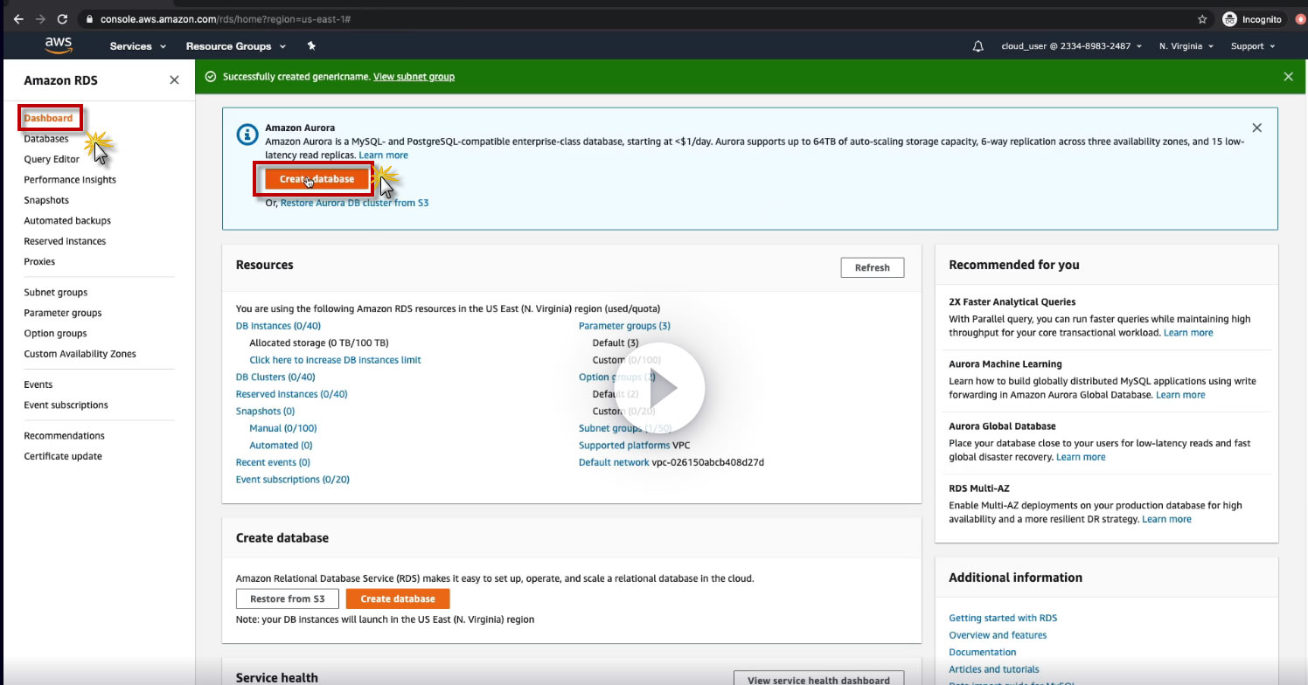Select Performance Insights in sidebar
The height and width of the screenshot is (685, 1308).
tap(70, 180)
